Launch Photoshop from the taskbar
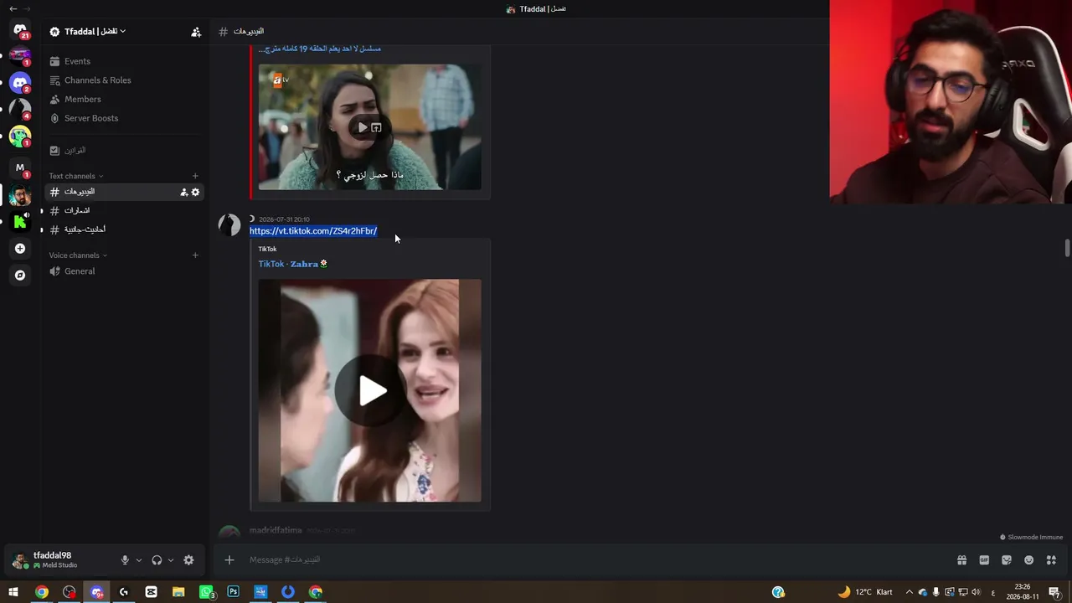The image size is (1072, 603). (x=233, y=592)
